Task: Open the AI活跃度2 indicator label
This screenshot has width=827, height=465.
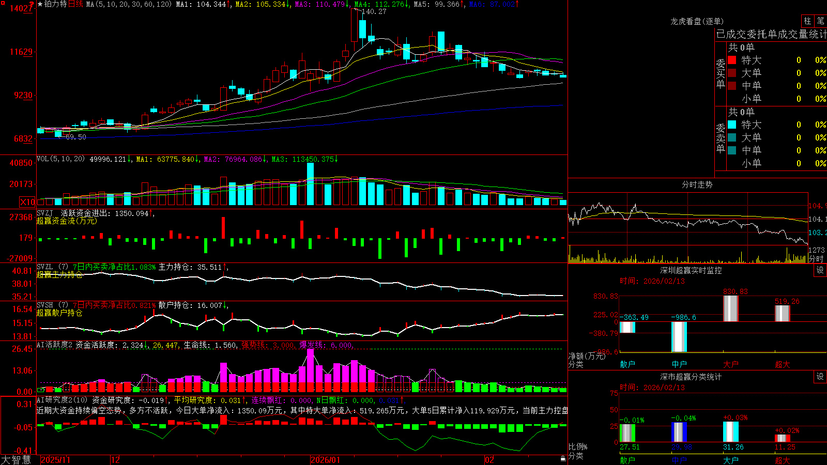Action: pos(54,345)
